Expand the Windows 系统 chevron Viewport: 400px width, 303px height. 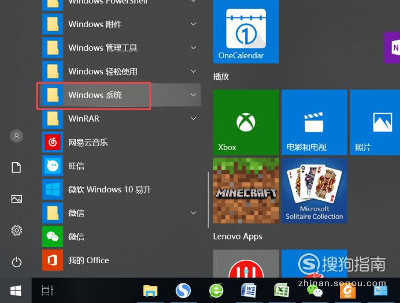click(194, 95)
